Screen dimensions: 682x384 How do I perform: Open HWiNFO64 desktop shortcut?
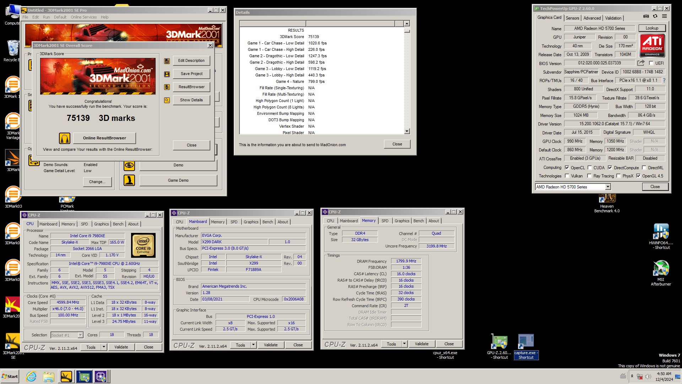(661, 235)
